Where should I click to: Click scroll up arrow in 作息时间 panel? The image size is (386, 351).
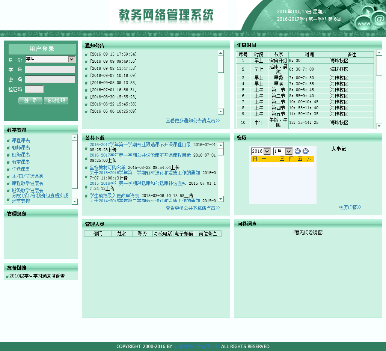[379, 53]
